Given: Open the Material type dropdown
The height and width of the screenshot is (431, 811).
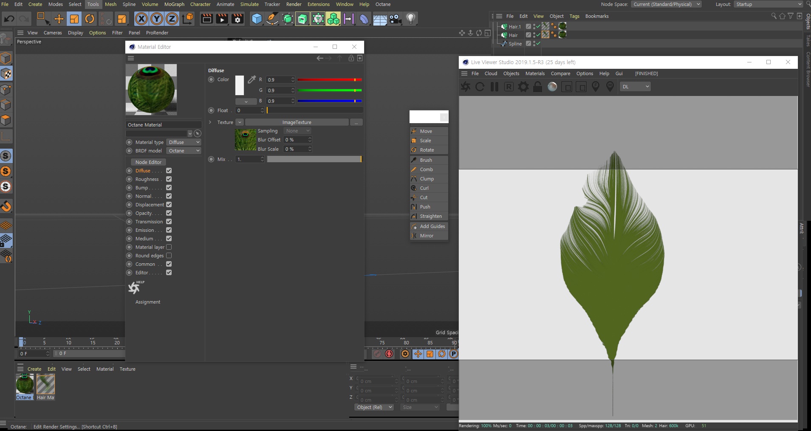Looking at the screenshot, I should 184,142.
